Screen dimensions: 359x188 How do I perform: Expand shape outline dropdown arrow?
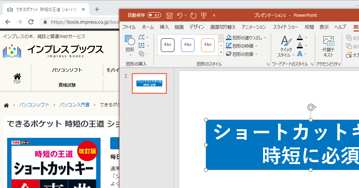256,46
